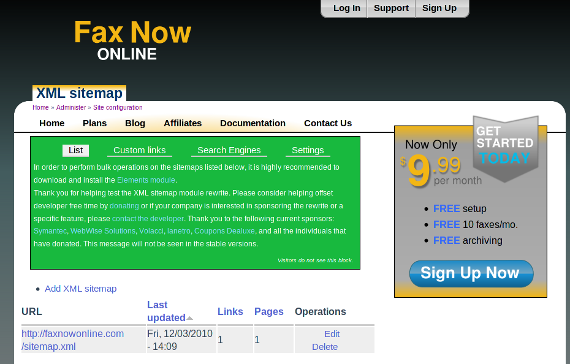Click the 'FREE setup' bullet text
This screenshot has width=570, height=364.
point(460,209)
